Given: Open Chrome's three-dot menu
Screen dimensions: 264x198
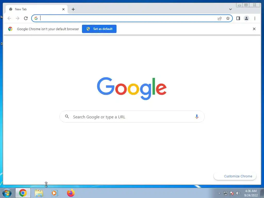Looking at the screenshot, I should pyautogui.click(x=255, y=18).
